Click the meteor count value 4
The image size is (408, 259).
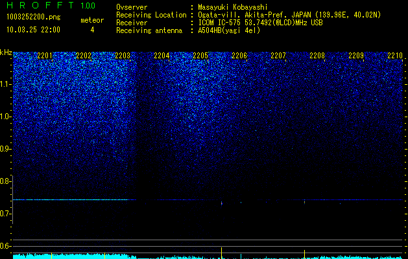pyautogui.click(x=92, y=30)
